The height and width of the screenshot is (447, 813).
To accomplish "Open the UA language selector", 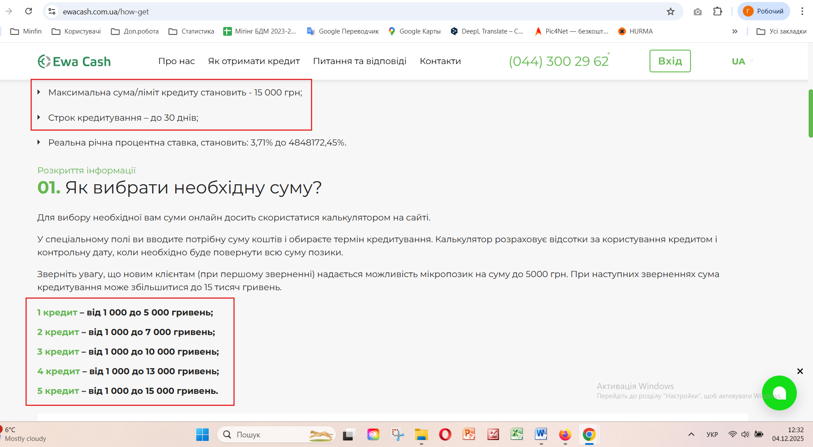I will coord(742,61).
